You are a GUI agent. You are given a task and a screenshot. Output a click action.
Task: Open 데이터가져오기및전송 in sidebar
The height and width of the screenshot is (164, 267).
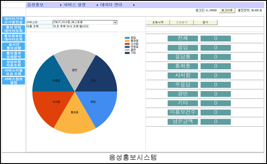tap(14, 20)
